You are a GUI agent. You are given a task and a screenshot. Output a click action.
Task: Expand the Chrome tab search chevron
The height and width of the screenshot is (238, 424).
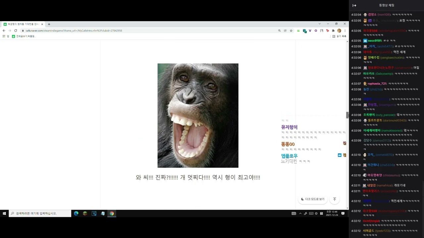[320, 24]
